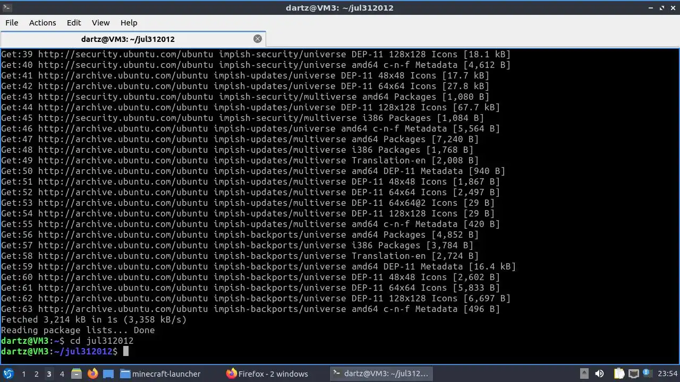The width and height of the screenshot is (680, 382).
Task: Open the Actions menu
Action: coord(42,22)
